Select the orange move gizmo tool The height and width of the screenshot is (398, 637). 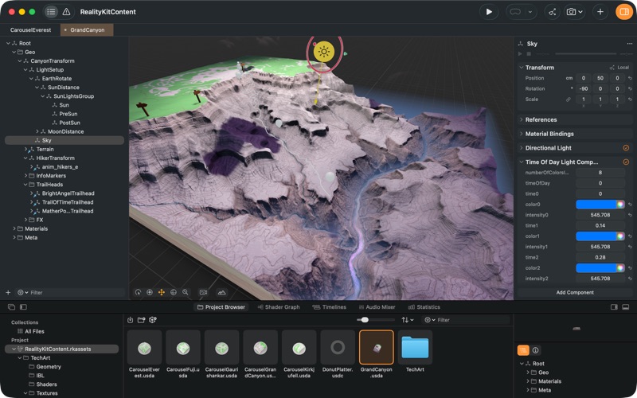pyautogui.click(x=162, y=292)
